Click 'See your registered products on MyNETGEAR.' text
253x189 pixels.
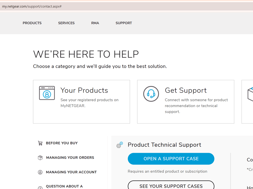point(89,103)
